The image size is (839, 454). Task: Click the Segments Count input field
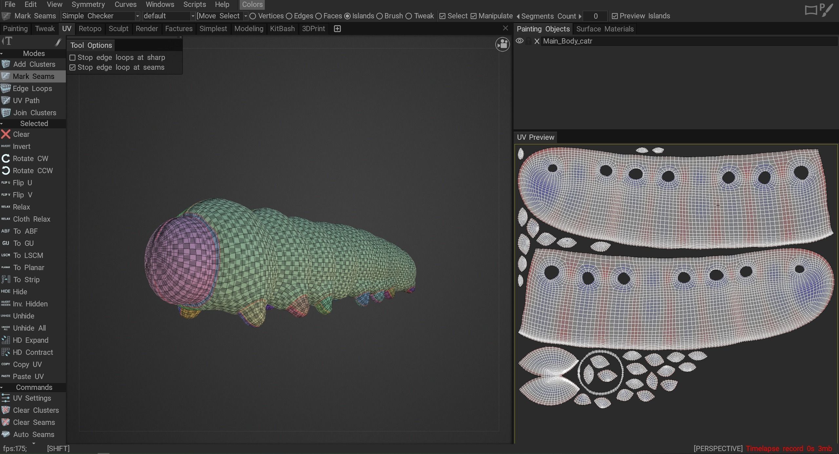coord(595,16)
